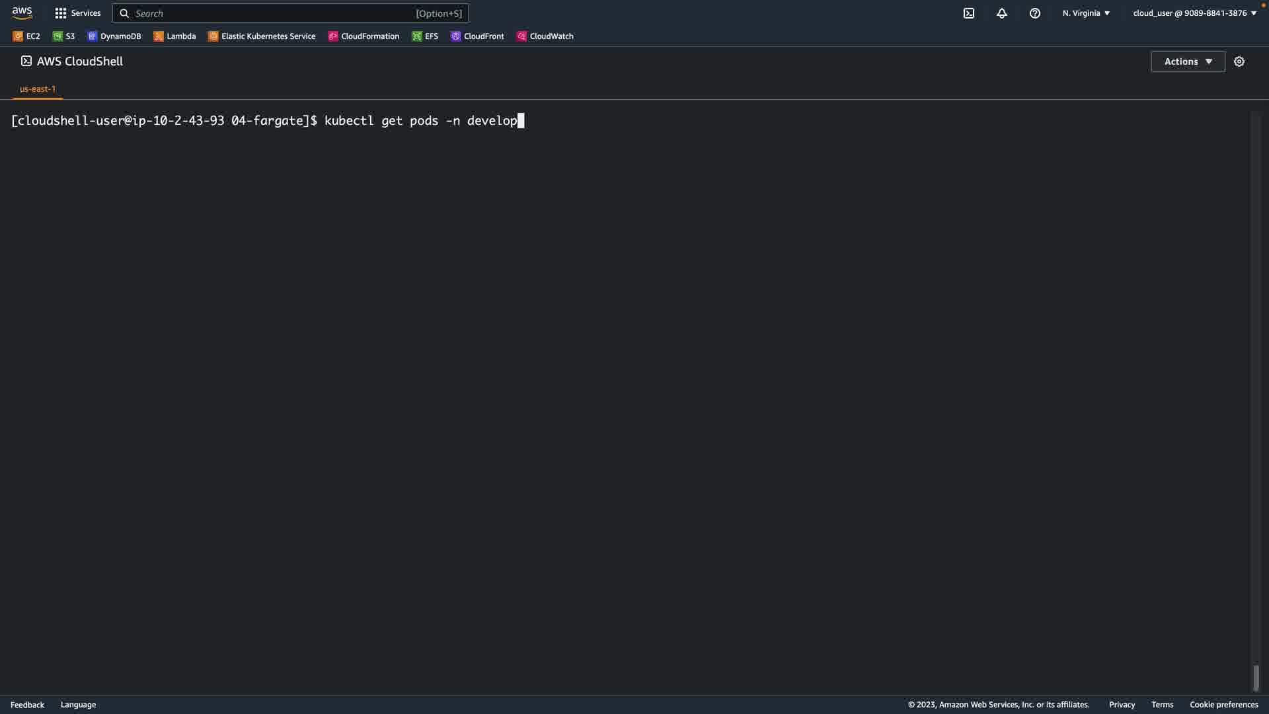Open the Services grid menu
Screen dimensions: 1269x714
[x=77, y=13]
